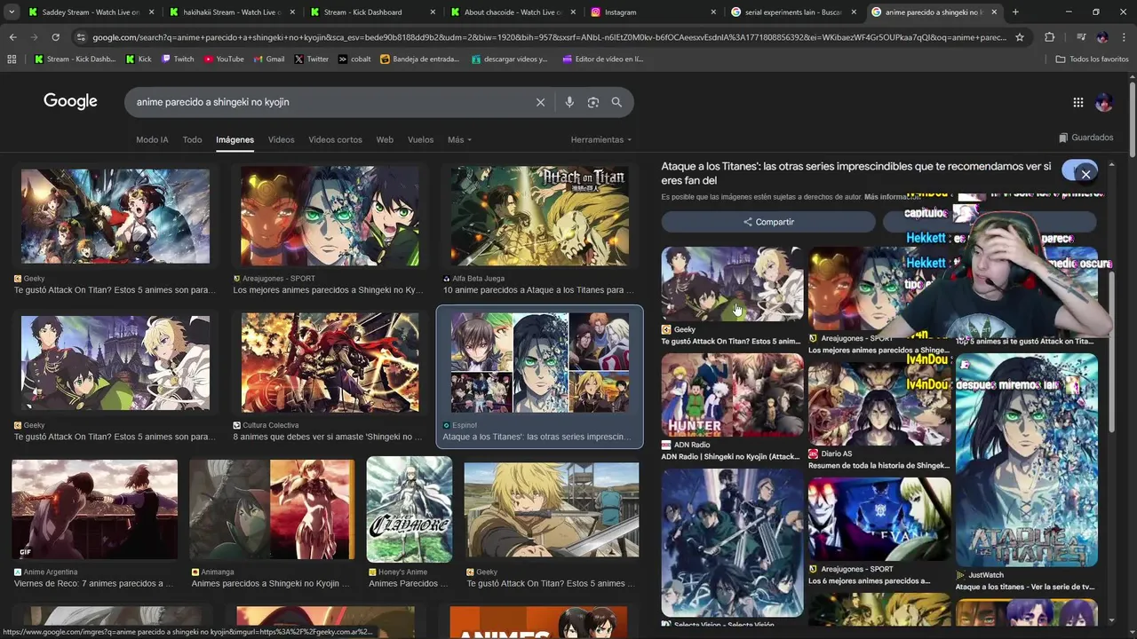Viewport: 1137px width, 639px height.
Task: Open Twitch bookmark
Action: pos(178,59)
